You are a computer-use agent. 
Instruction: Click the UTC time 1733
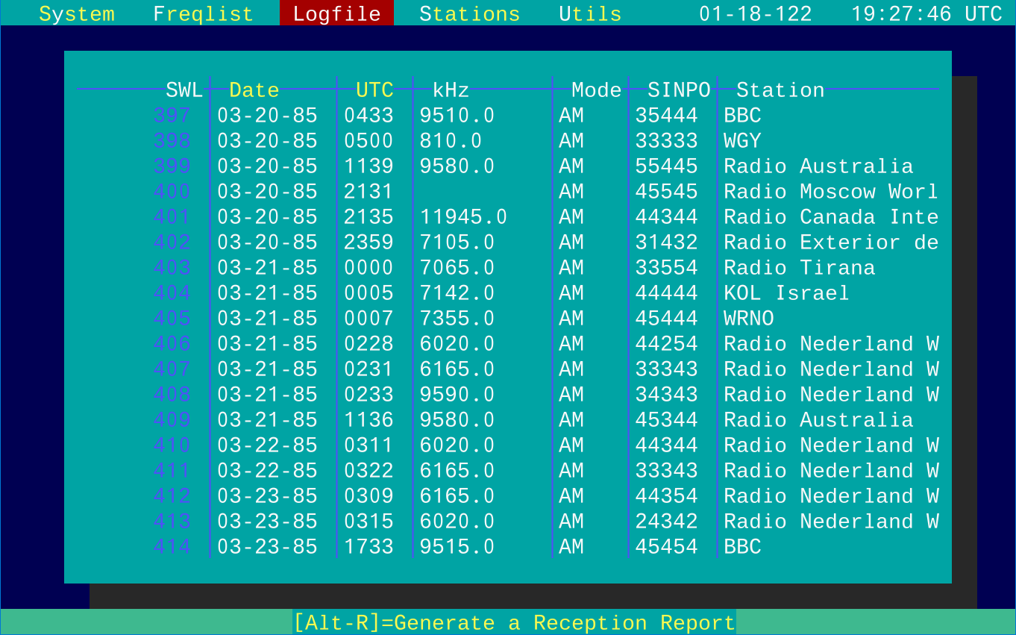[369, 547]
